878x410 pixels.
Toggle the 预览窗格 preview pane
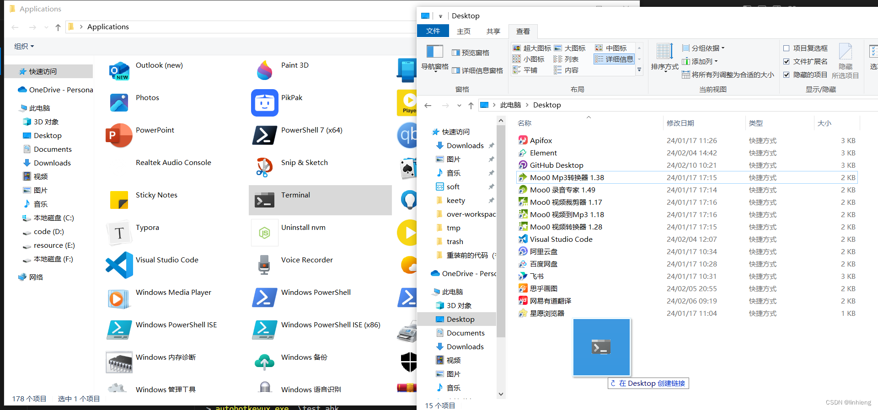coord(471,53)
